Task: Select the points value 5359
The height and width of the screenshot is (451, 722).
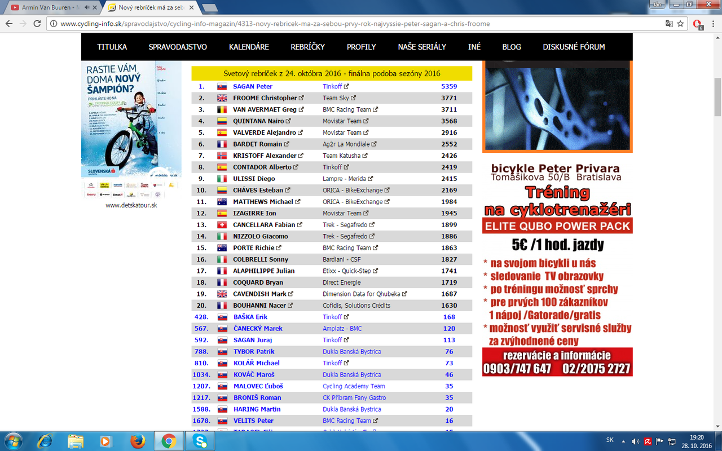Action: click(449, 86)
